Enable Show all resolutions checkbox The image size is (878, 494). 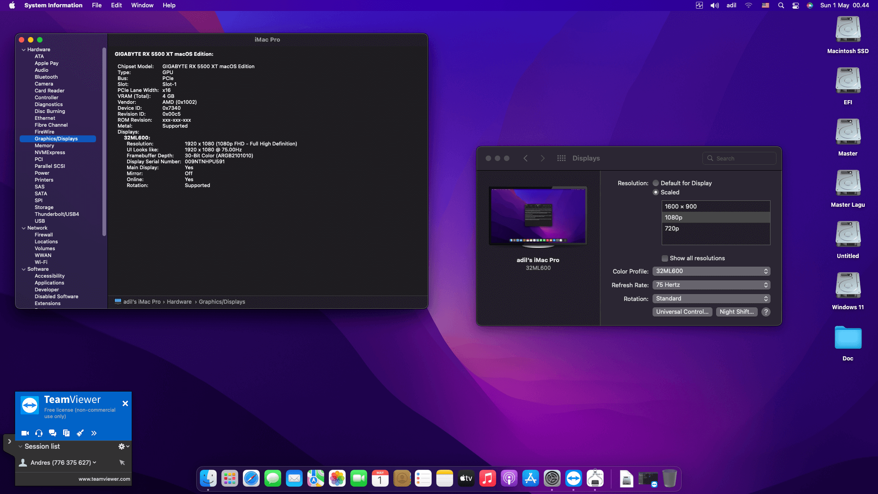[x=665, y=258]
